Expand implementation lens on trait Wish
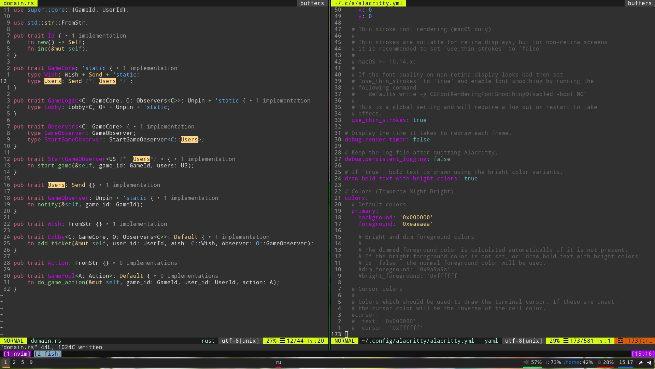 point(107,224)
